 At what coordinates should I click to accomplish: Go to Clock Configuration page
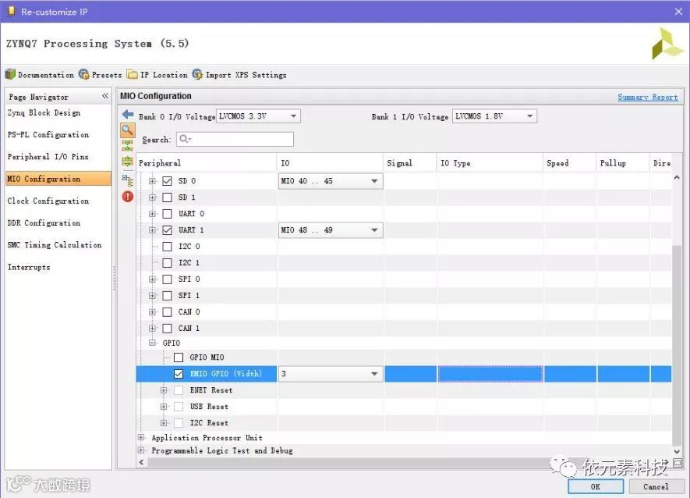(48, 201)
